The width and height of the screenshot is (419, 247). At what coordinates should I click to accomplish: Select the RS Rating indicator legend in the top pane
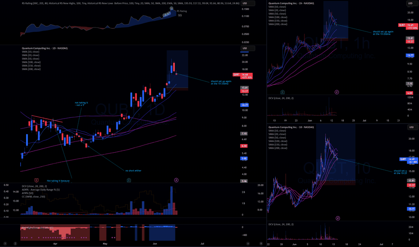pyautogui.click(x=130, y=4)
